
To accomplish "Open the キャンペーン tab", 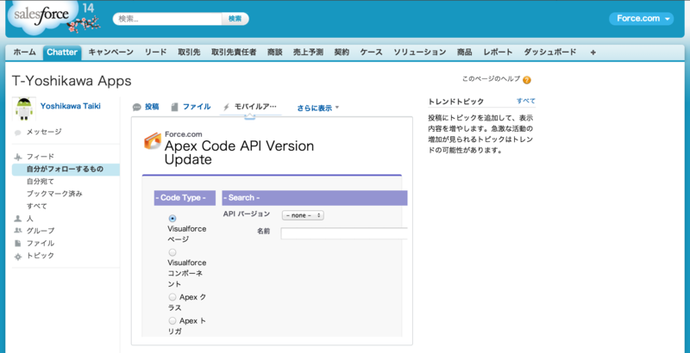I will pos(111,52).
